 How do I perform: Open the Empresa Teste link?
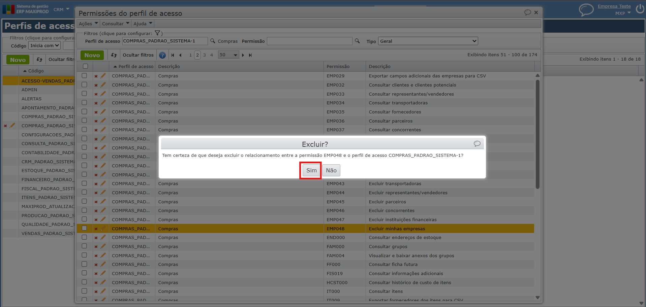pos(614,6)
